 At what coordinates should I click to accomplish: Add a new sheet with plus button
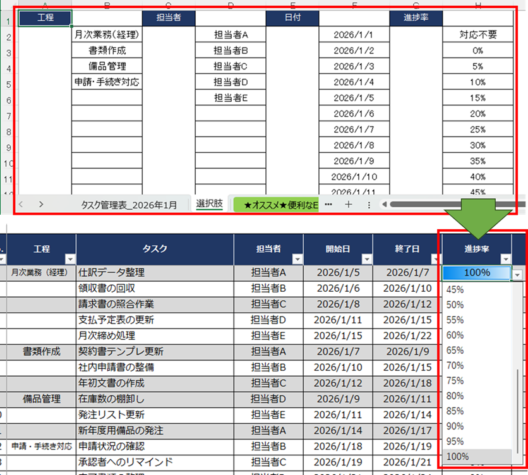tap(348, 204)
